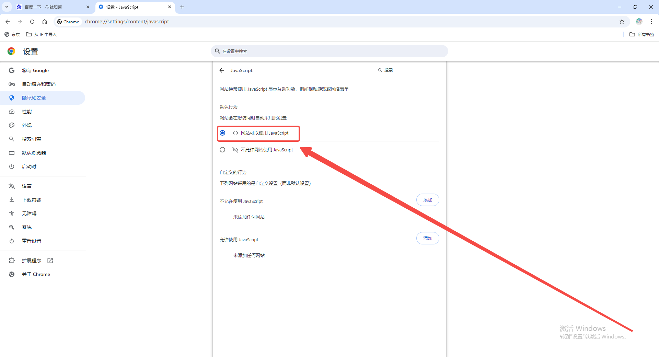
Task: Close the 设置 - JavaScript tab
Action: (170, 7)
